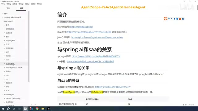Jump to rag in the outline

click(x=7, y=79)
